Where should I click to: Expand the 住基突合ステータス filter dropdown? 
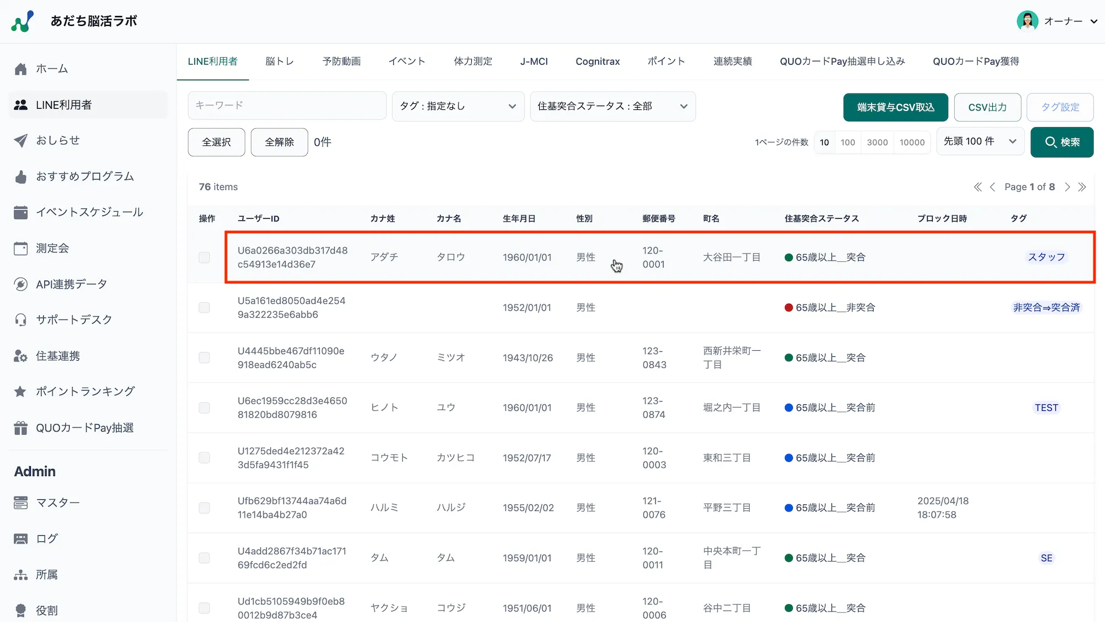pos(612,106)
